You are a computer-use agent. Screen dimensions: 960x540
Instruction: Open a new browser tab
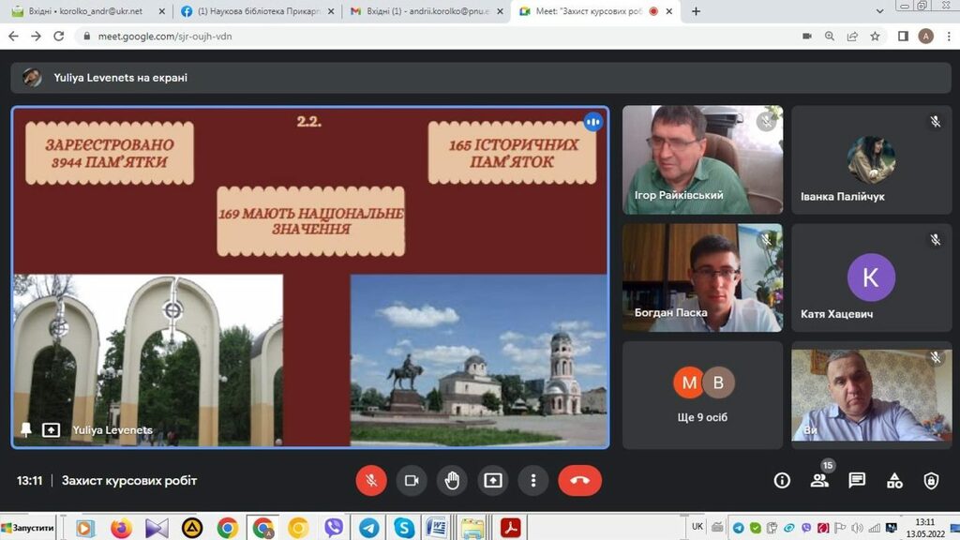coord(696,11)
